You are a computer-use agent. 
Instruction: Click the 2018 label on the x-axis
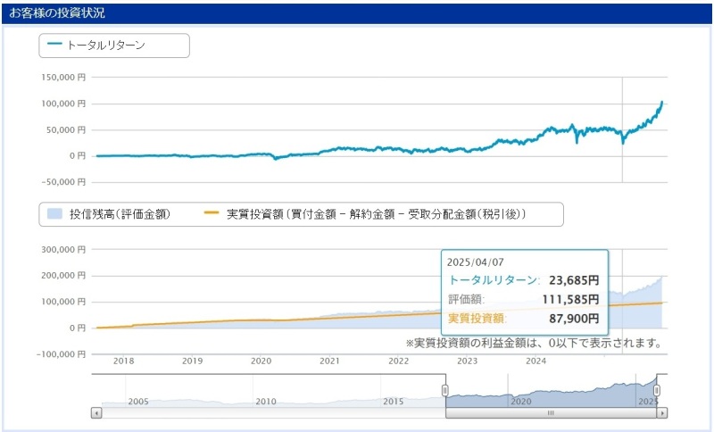[x=123, y=361]
